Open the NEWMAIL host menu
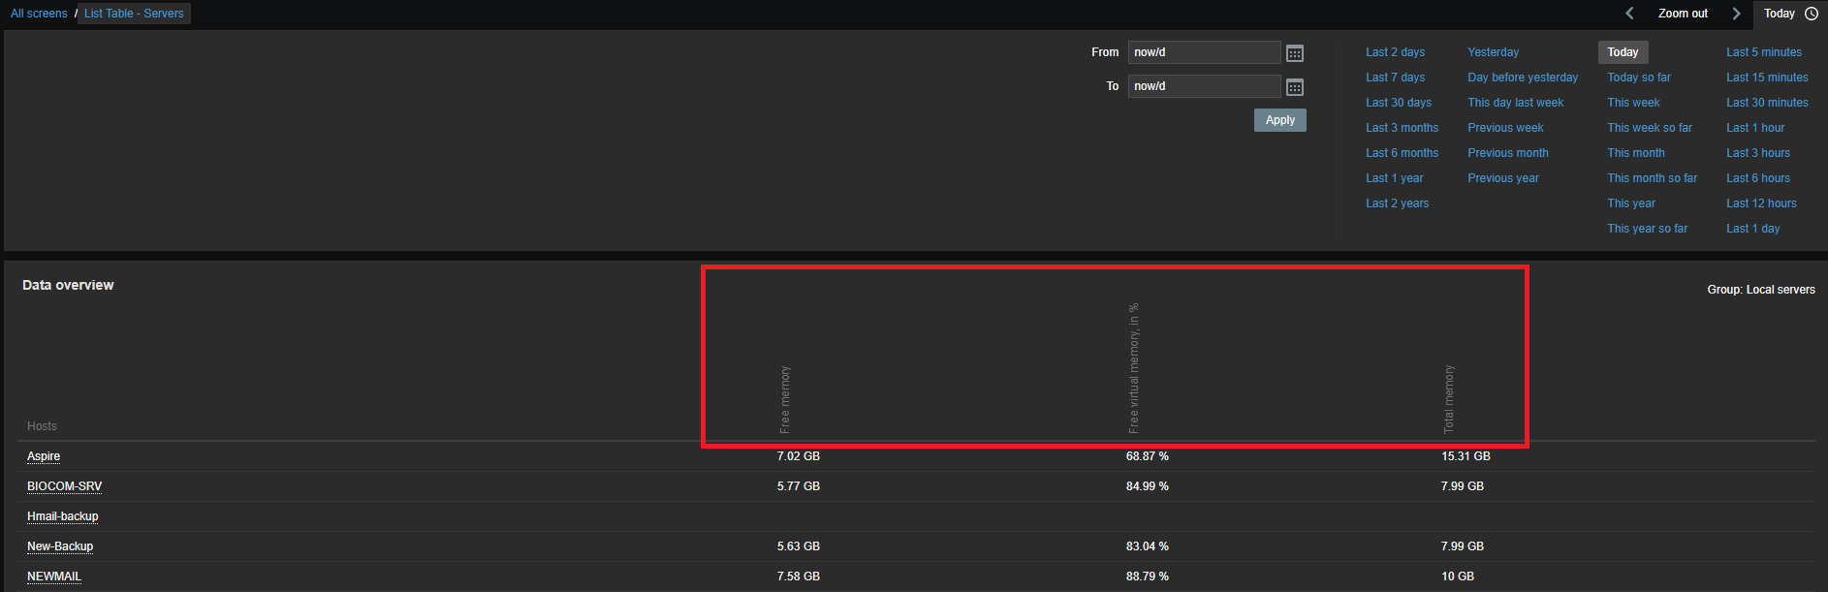The image size is (1828, 592). [54, 576]
